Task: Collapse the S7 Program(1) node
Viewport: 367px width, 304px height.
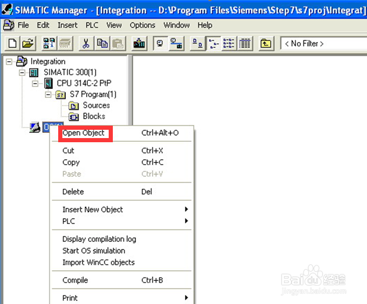Action: [x=48, y=95]
